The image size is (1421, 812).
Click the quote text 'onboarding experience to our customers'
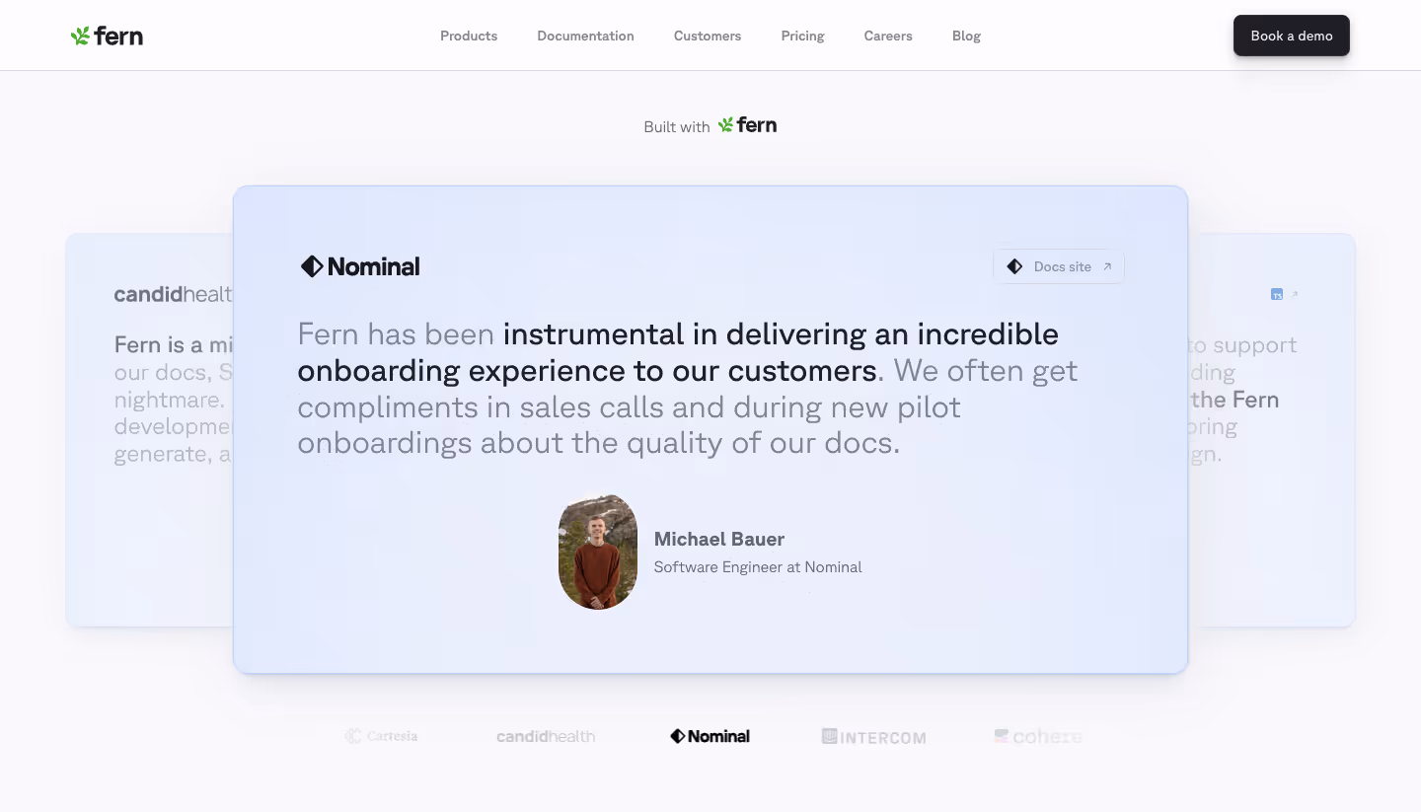point(587,370)
